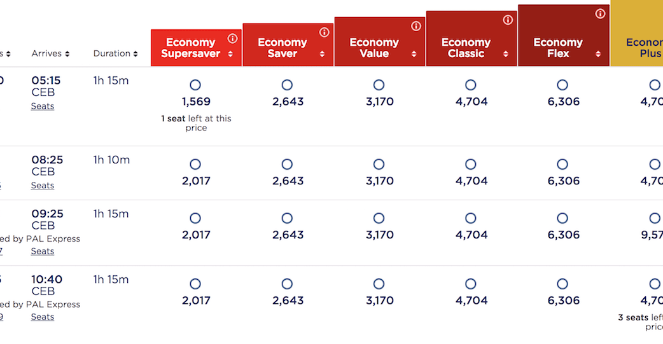Open Seats link for 10:40 arrival
This screenshot has width=663, height=344.
(43, 317)
